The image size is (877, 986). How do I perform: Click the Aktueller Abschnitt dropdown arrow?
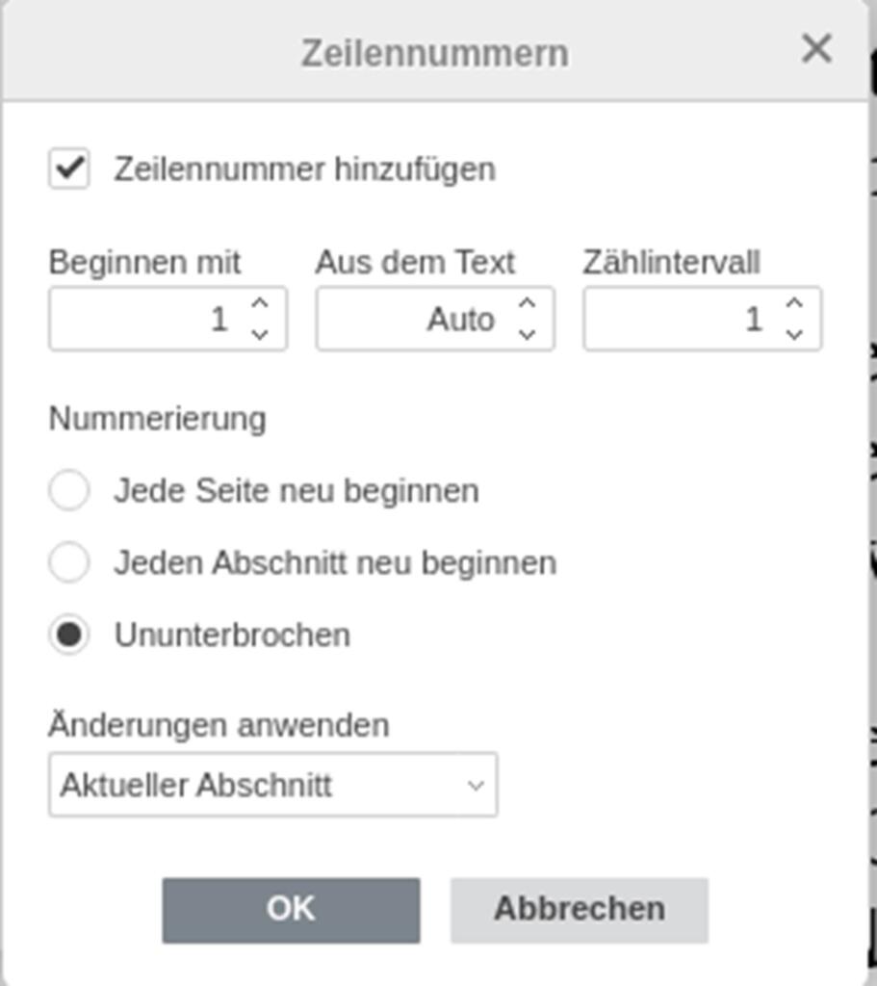(476, 786)
